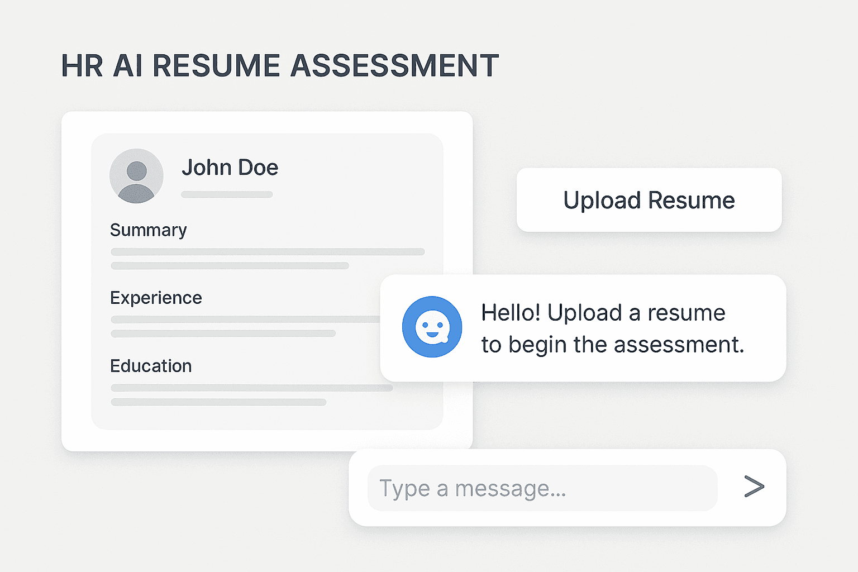858x572 pixels.
Task: Click the second Education placeholder line
Action: pos(218,402)
